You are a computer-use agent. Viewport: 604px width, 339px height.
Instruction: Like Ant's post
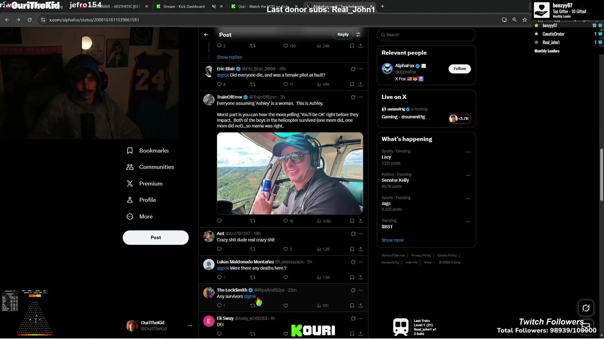click(287, 249)
